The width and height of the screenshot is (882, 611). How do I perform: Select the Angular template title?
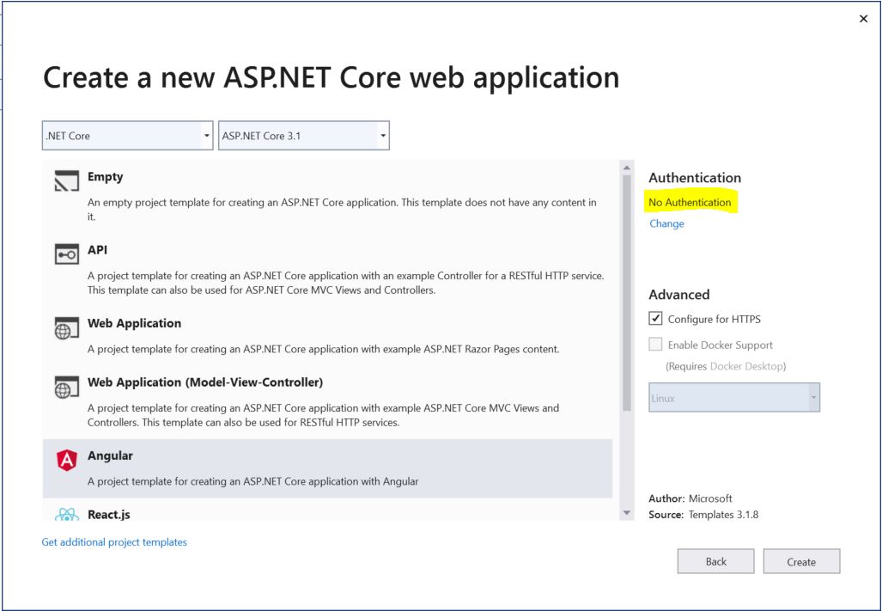[x=110, y=455]
